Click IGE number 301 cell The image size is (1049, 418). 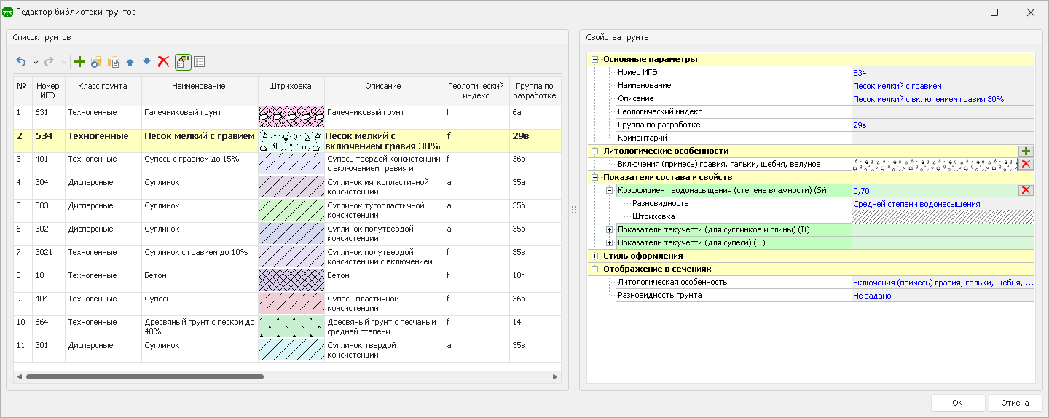point(48,350)
